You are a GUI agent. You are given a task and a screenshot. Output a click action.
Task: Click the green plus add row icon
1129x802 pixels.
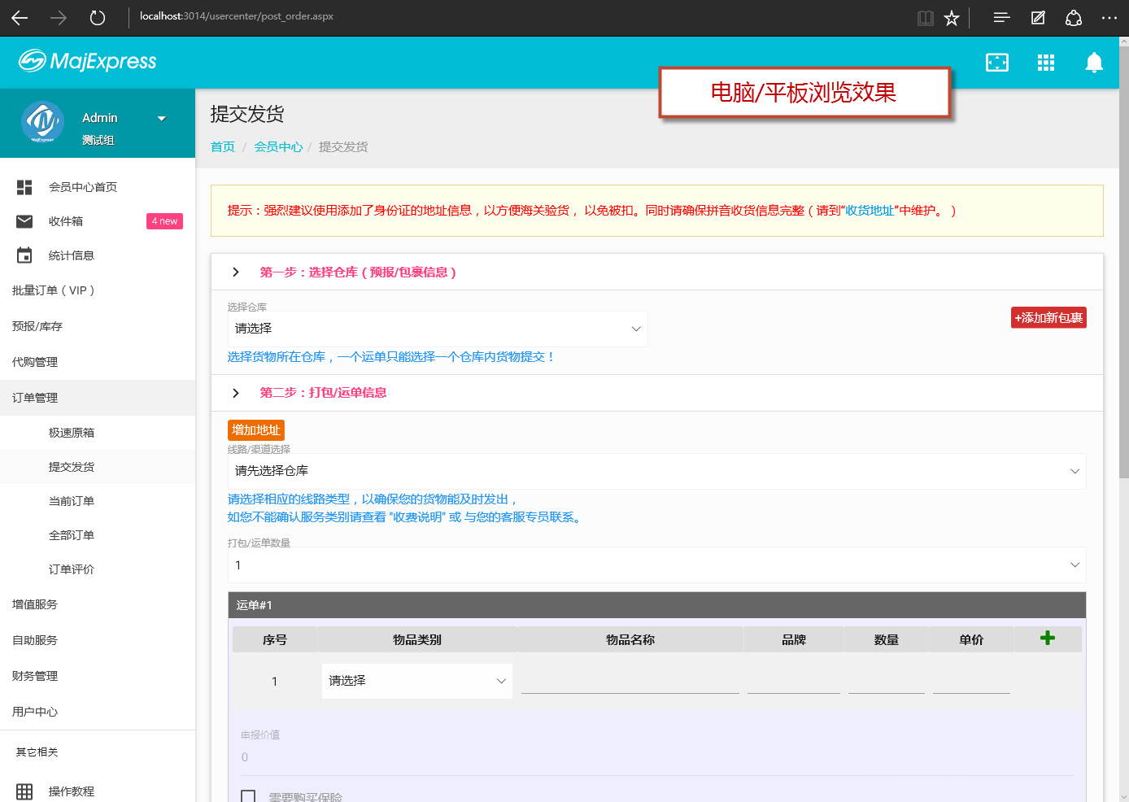(x=1048, y=638)
